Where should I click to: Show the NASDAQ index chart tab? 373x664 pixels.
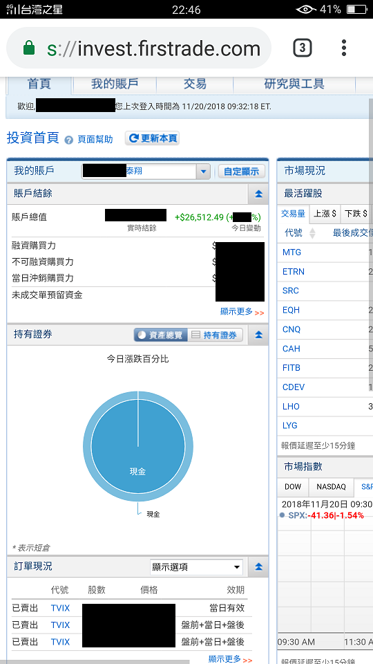(x=331, y=487)
